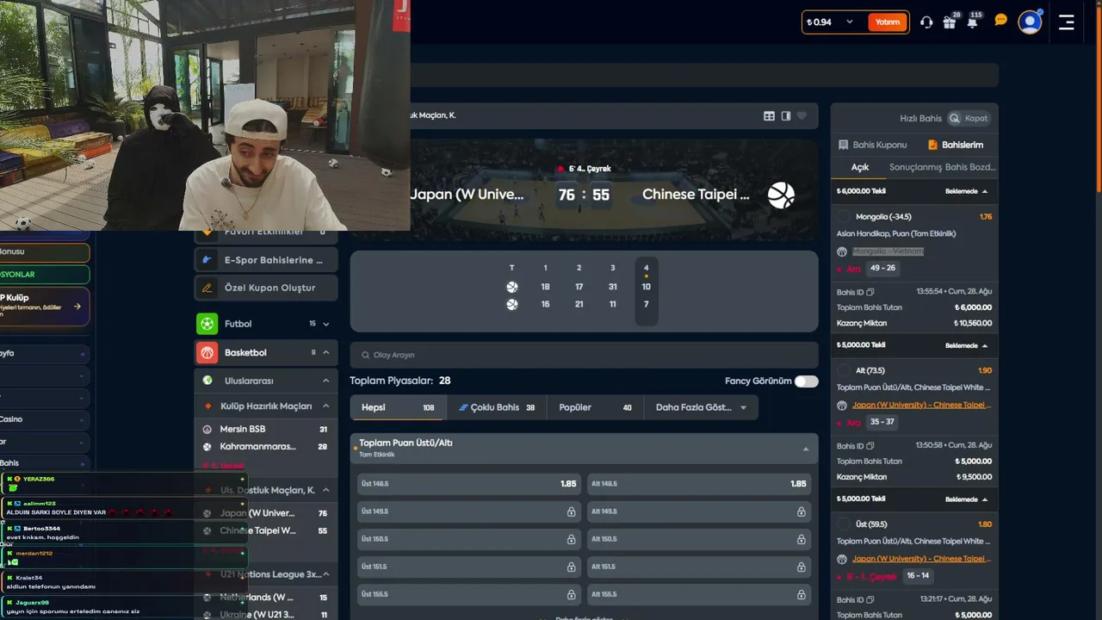This screenshot has width=1102, height=620.
Task: Open the Bahis Kuponu tab
Action: tap(873, 145)
